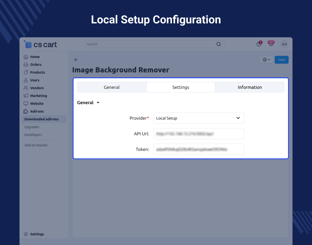Open the notifications bell
The height and width of the screenshot is (245, 312).
[271, 44]
